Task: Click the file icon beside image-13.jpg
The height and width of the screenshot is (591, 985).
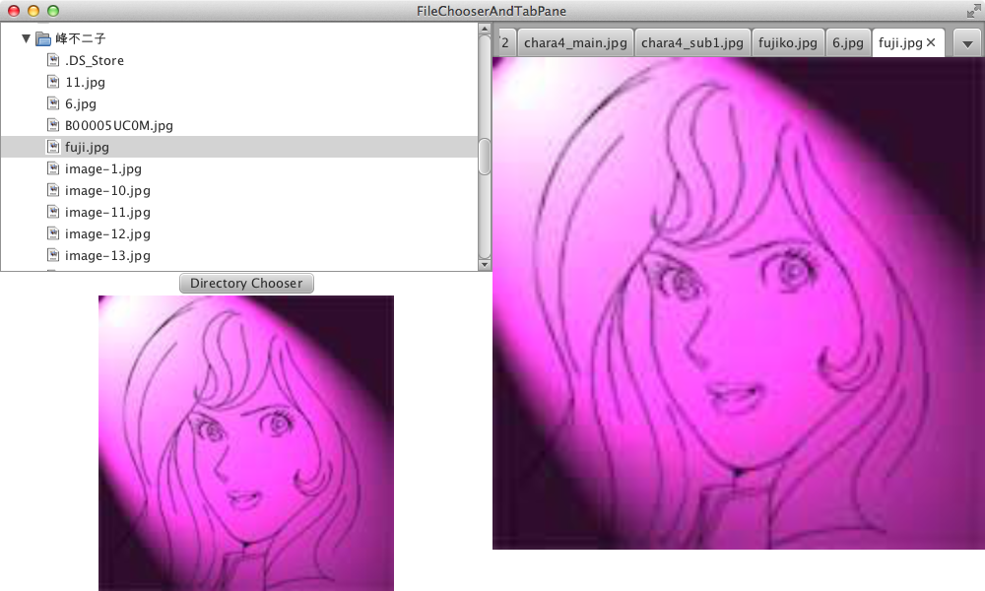Action: pyautogui.click(x=53, y=255)
